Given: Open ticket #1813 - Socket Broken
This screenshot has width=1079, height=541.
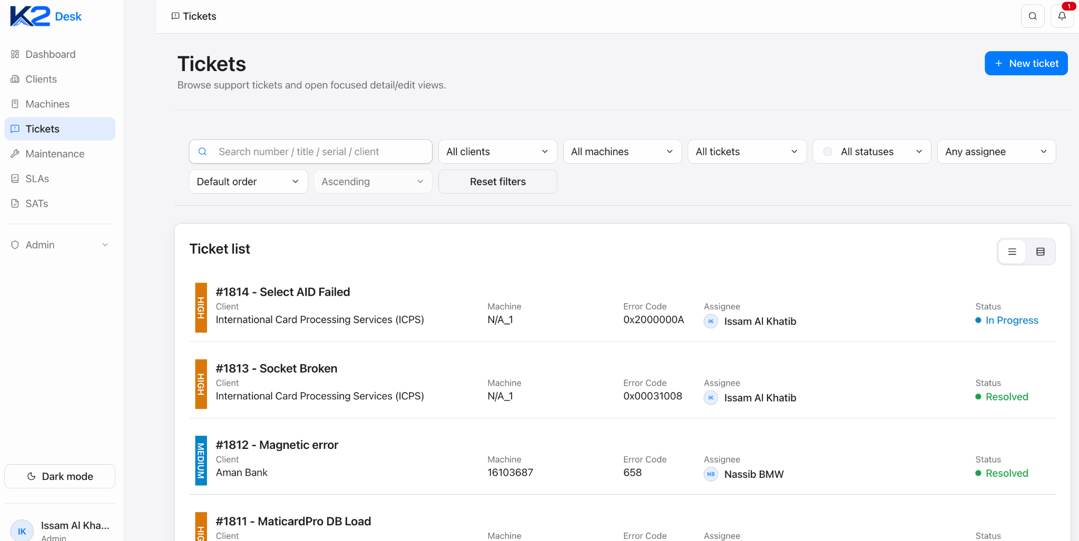Looking at the screenshot, I should click(x=277, y=368).
